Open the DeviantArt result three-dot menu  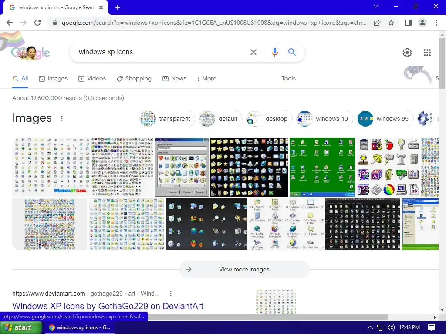(x=171, y=294)
